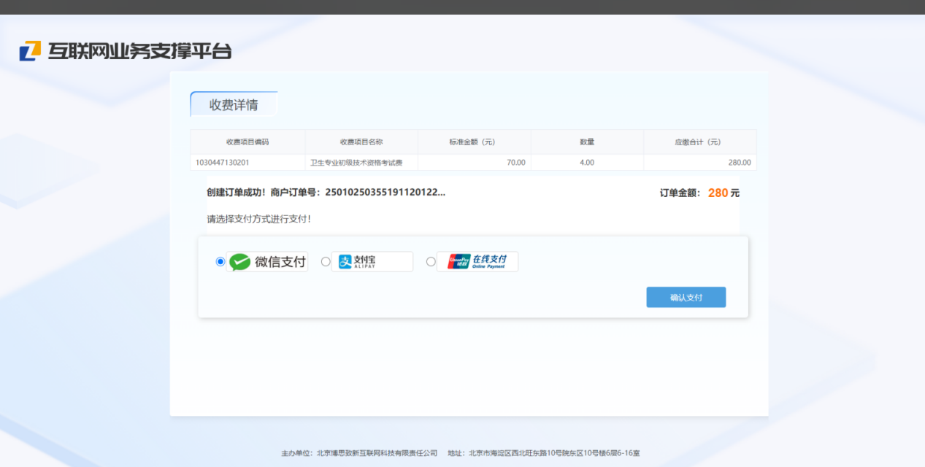This screenshot has height=467, width=925.
Task: Click the 收费项目名称 column header
Action: tap(361, 142)
